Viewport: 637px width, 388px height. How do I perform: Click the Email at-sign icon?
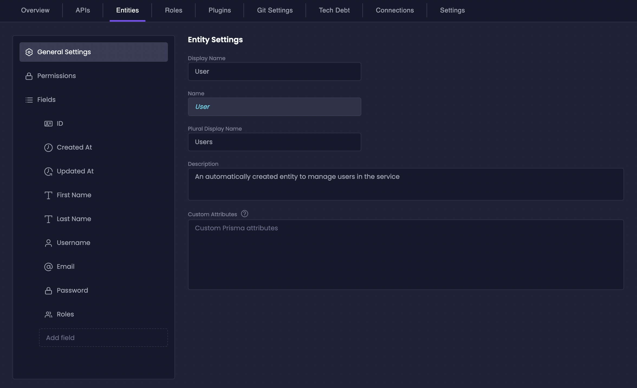tap(48, 267)
